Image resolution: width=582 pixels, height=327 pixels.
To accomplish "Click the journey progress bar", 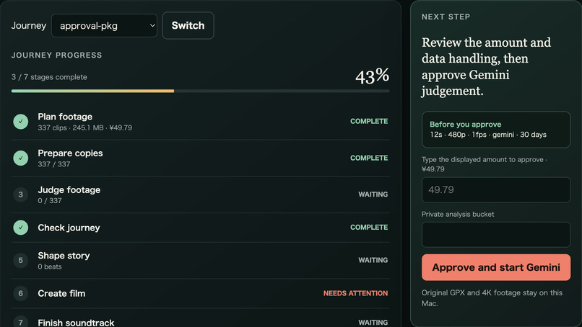I will coord(201,91).
